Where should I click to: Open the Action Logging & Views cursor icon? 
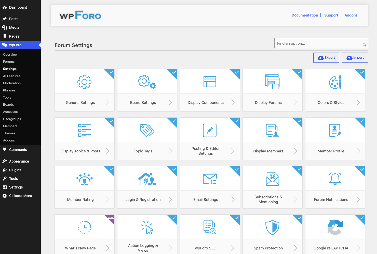coord(147,227)
